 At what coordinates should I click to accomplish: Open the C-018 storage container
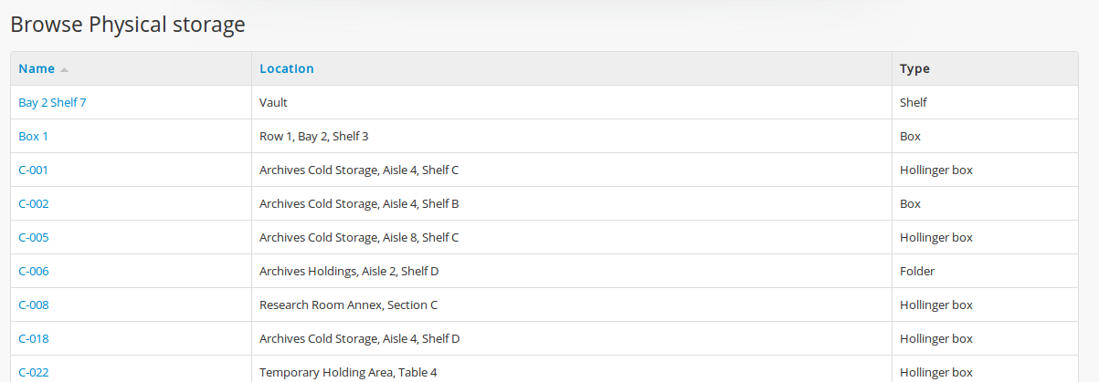pos(34,338)
